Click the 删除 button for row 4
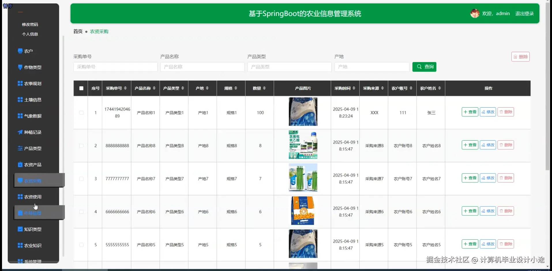552x271 pixels. tap(506, 211)
